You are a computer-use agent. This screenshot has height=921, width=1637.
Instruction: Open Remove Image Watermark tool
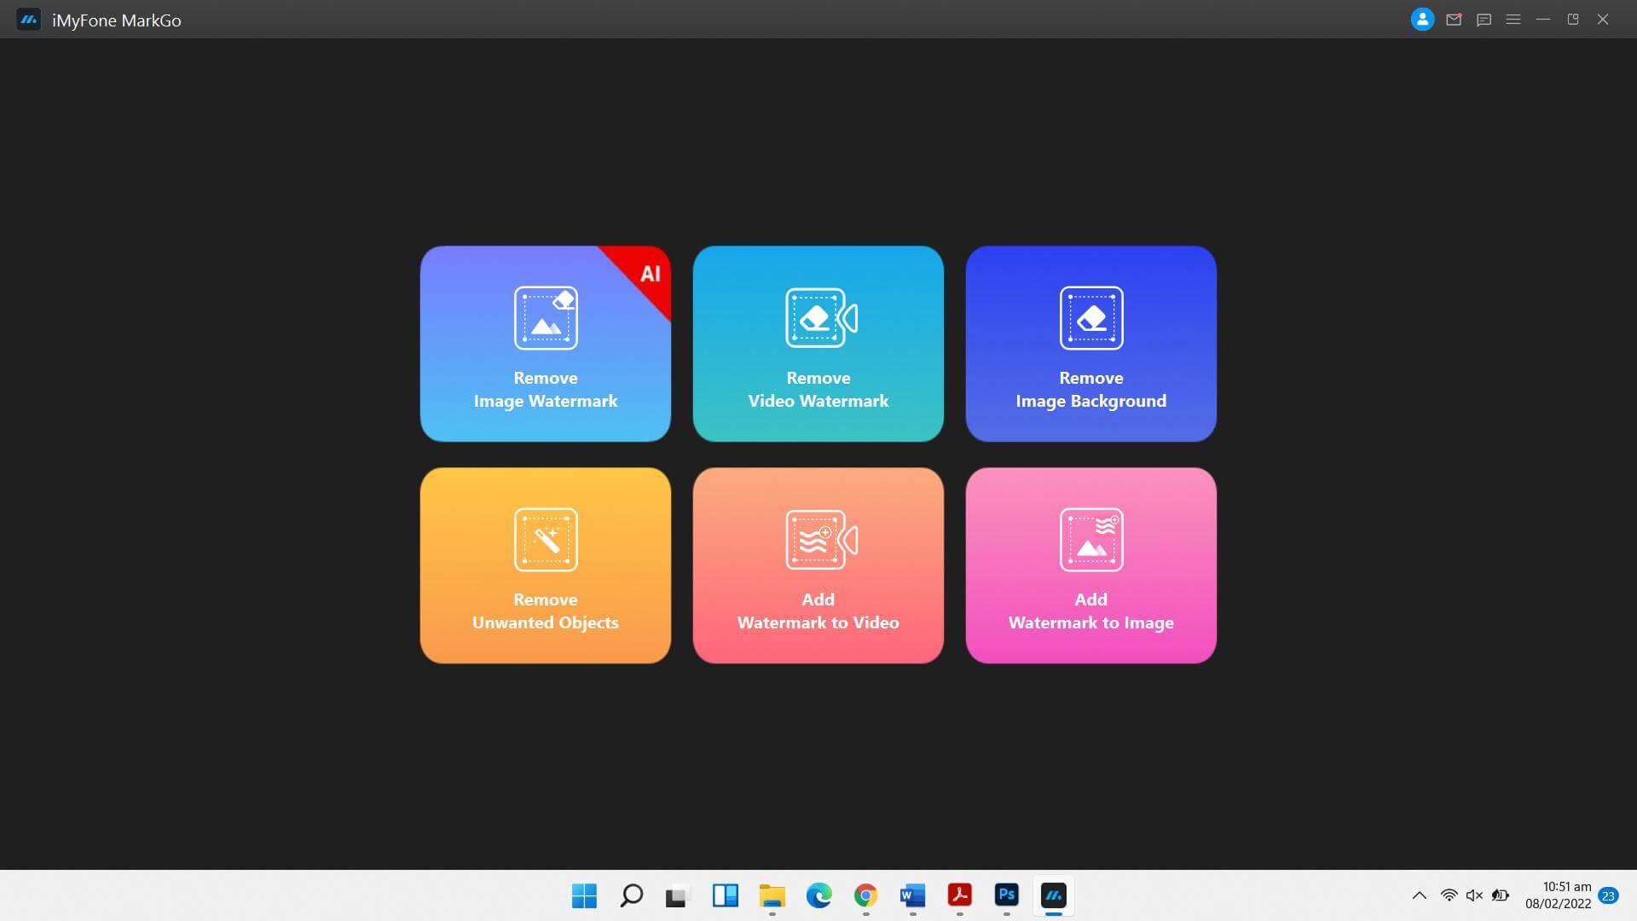pyautogui.click(x=546, y=343)
